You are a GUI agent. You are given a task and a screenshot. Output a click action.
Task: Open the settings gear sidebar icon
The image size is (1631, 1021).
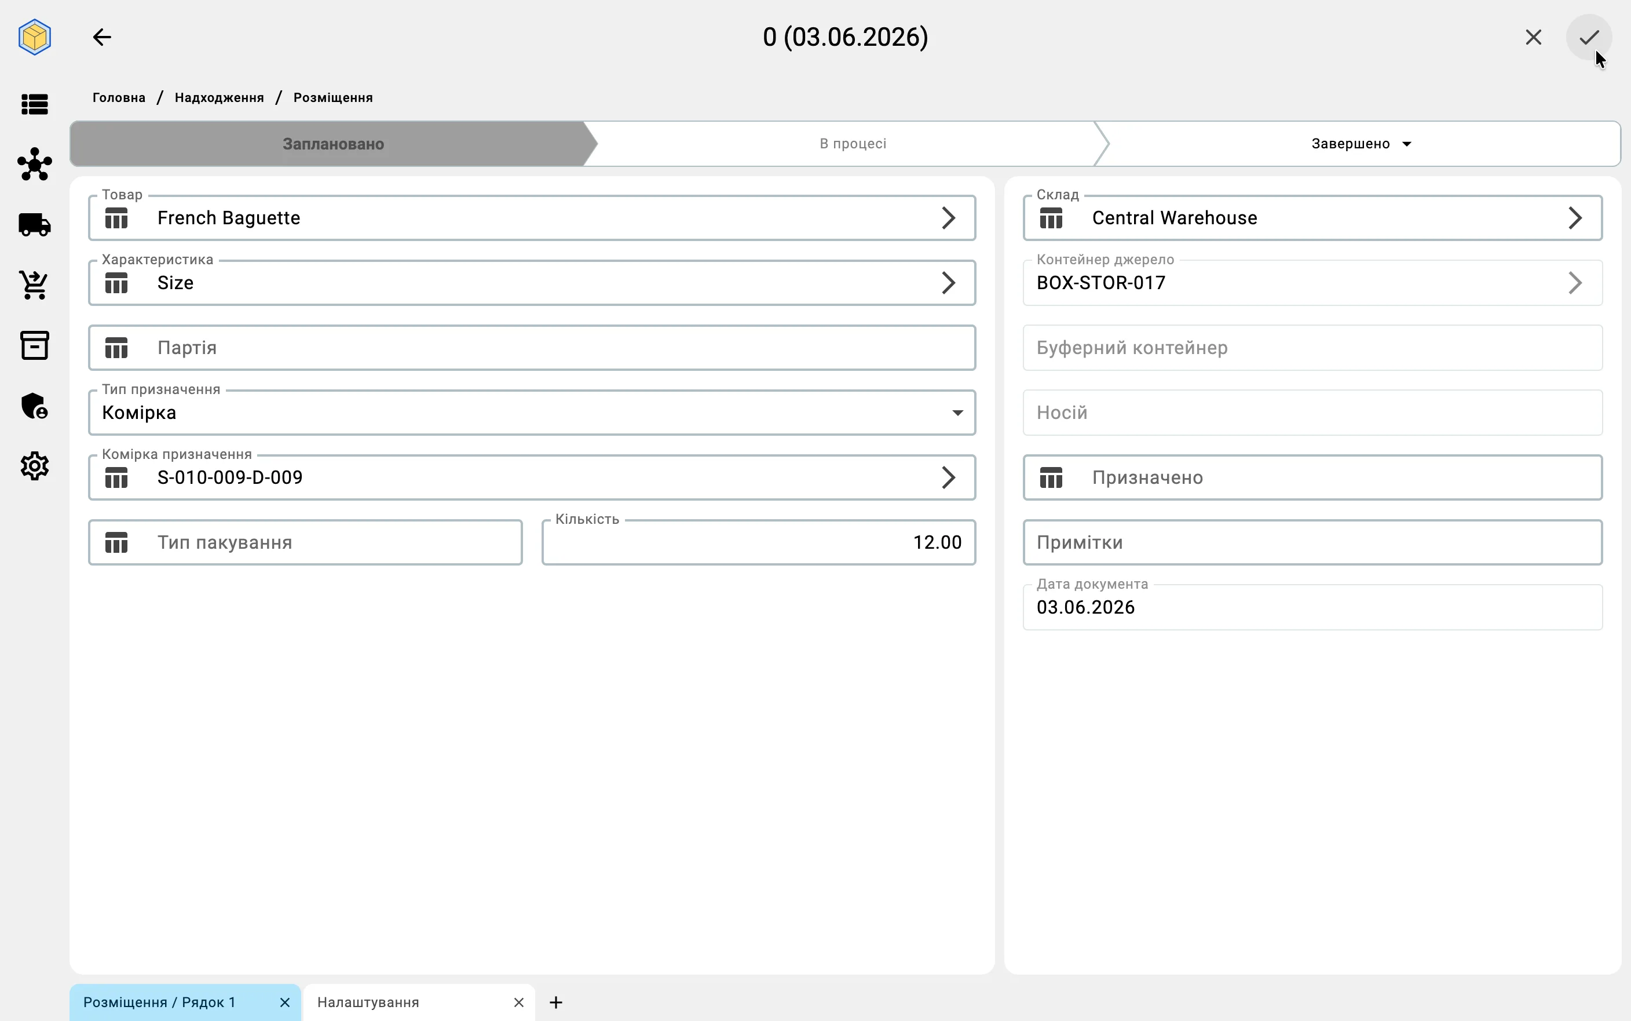coord(34,466)
